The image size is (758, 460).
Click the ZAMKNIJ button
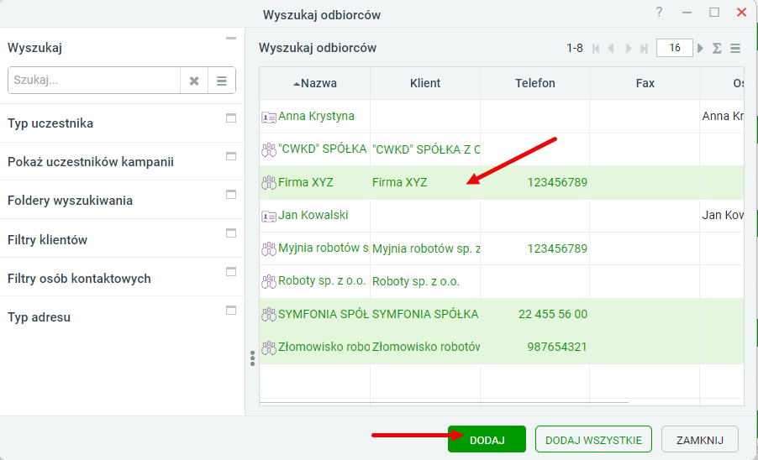699,439
